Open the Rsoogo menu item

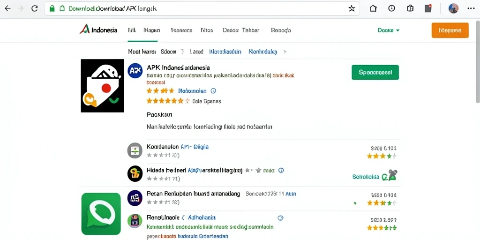tap(281, 30)
